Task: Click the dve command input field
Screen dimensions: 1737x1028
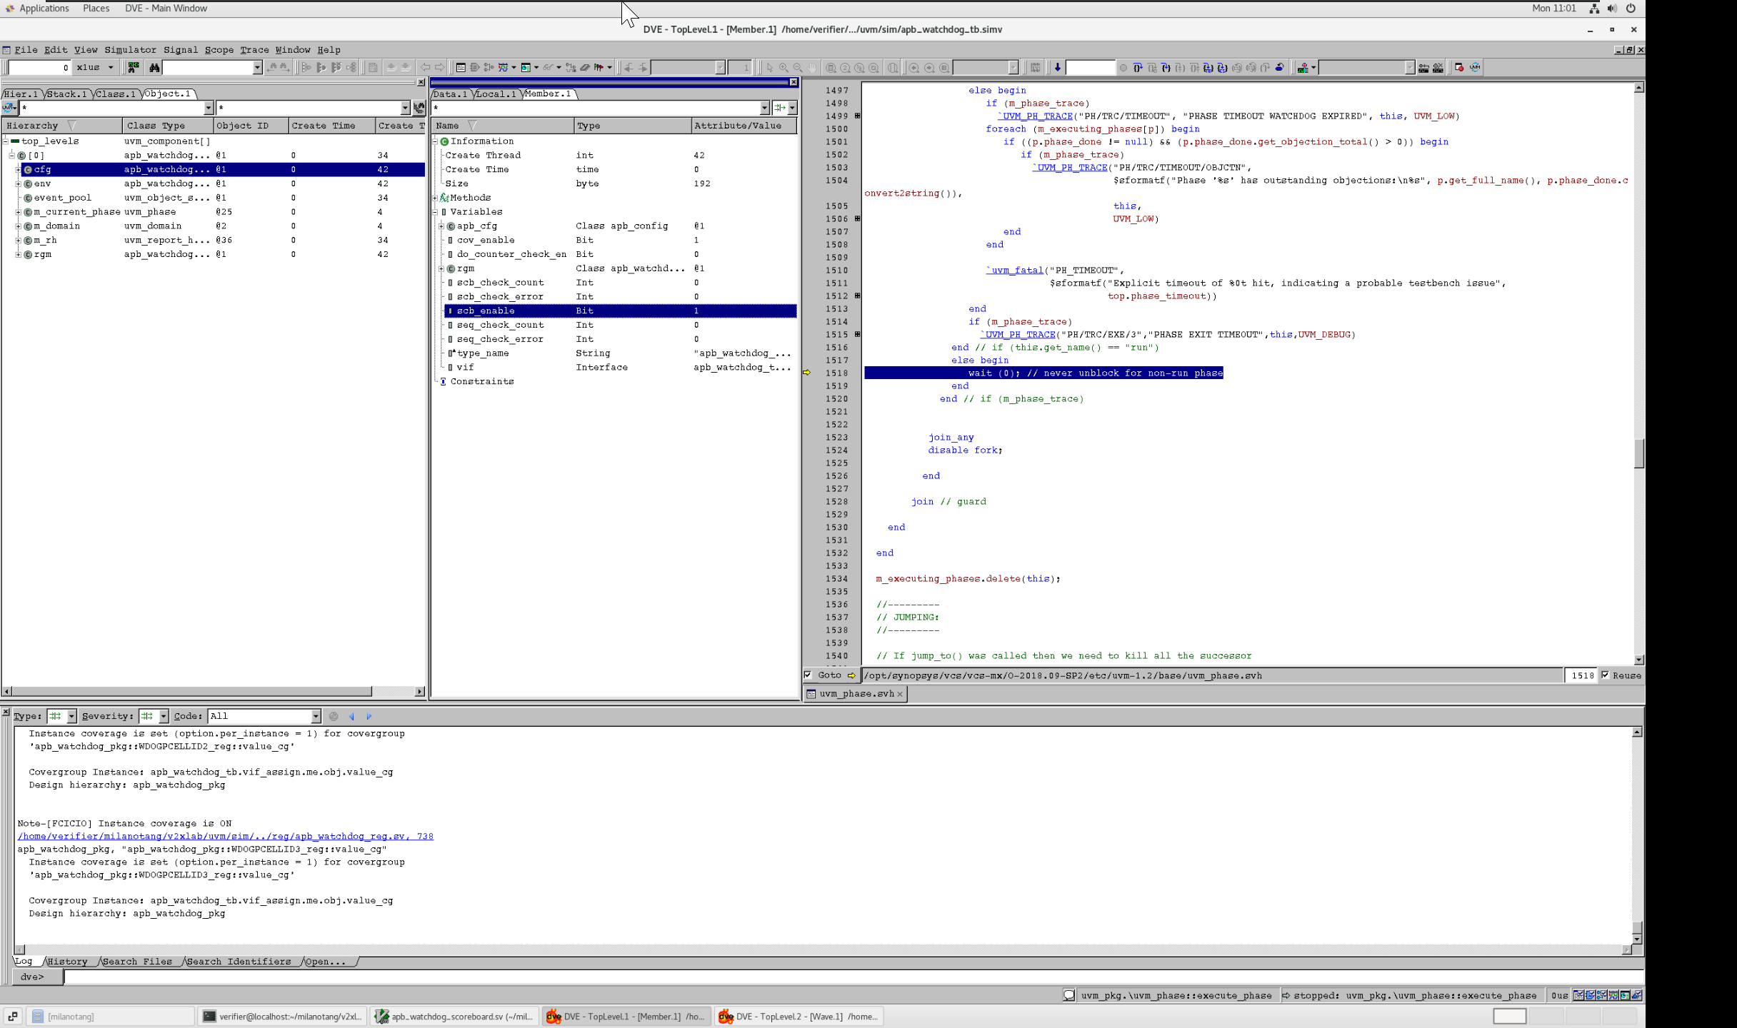Action: (850, 977)
